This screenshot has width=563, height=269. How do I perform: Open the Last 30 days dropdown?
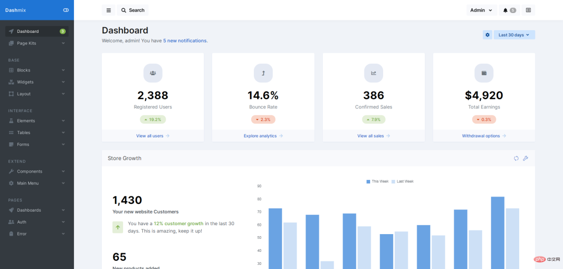coord(514,35)
